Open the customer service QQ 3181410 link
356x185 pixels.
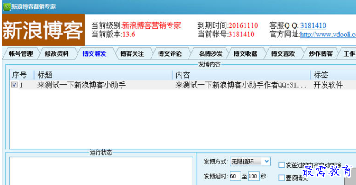tap(313, 25)
